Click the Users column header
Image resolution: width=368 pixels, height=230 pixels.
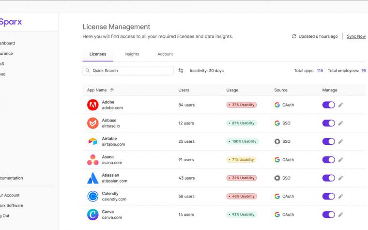[184, 90]
